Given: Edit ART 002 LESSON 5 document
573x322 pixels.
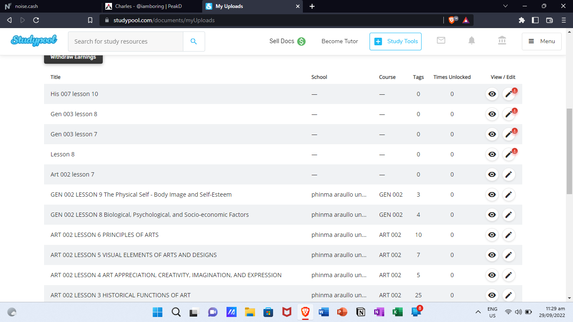Looking at the screenshot, I should 509,255.
